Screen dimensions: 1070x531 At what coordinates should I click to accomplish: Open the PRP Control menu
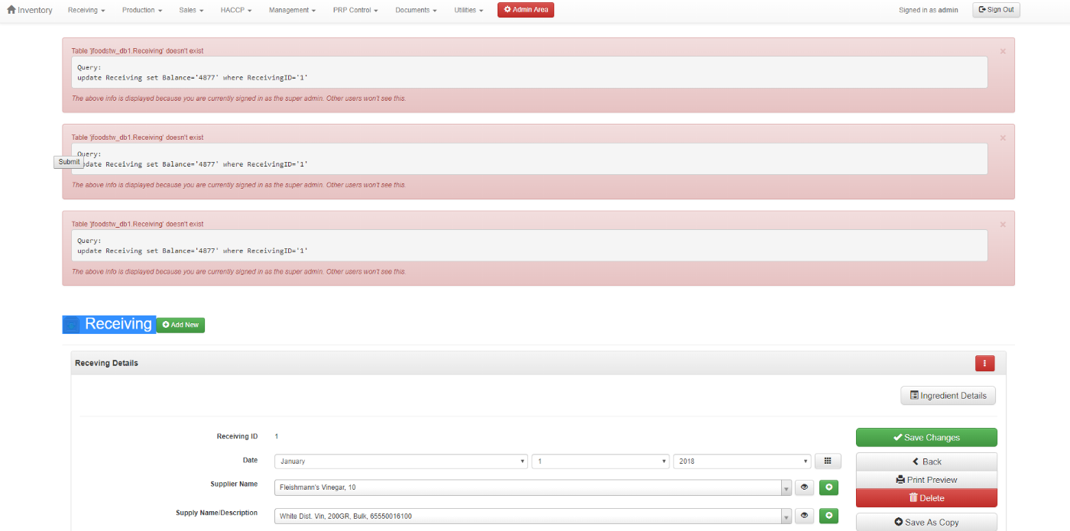click(355, 10)
